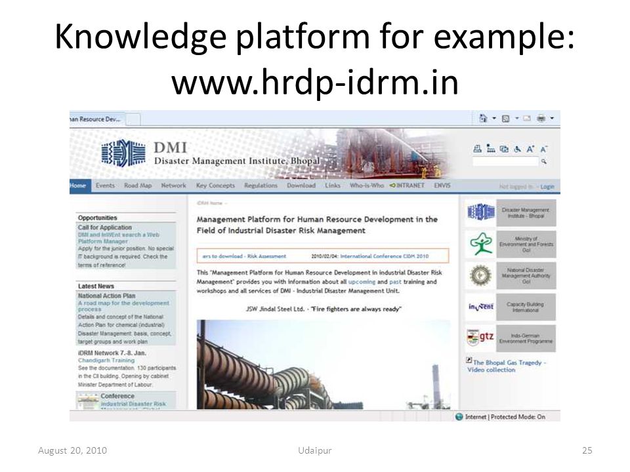
Task: Click the browser Print toolbar icon
Action: (541, 118)
